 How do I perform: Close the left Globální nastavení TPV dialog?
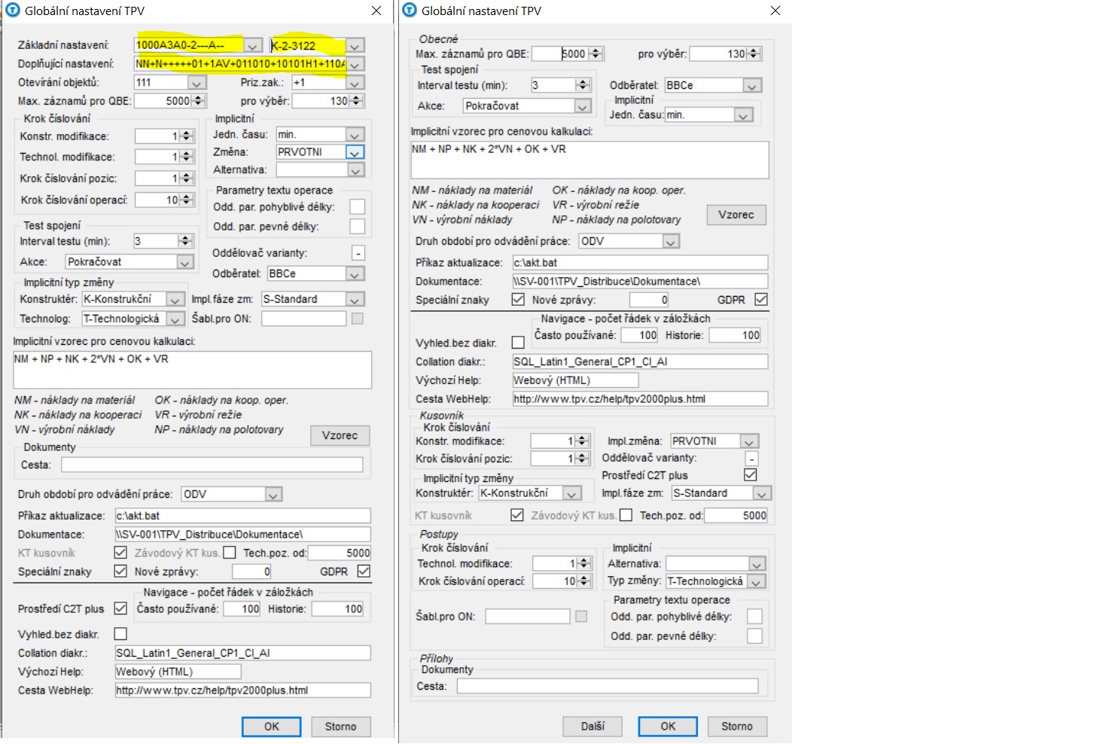(376, 11)
